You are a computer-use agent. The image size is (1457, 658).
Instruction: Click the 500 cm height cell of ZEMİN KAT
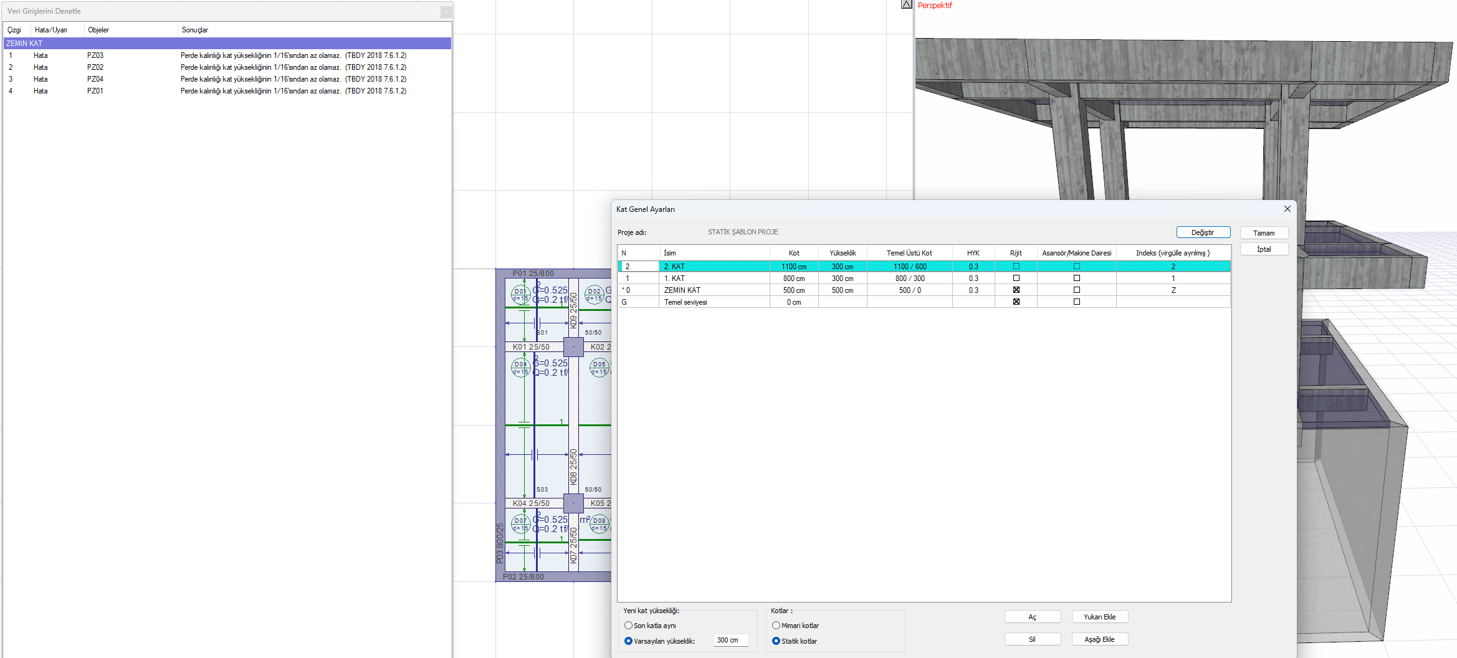843,290
